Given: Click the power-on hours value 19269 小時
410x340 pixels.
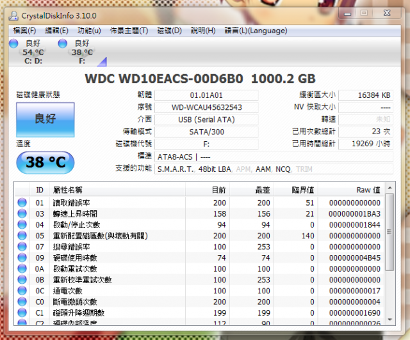Looking at the screenshot, I should [x=366, y=144].
